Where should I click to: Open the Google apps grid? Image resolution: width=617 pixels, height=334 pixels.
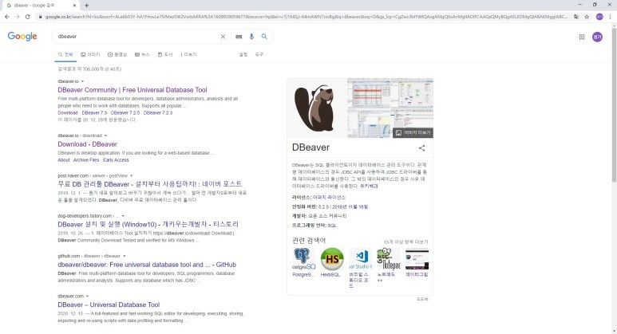pos(582,37)
